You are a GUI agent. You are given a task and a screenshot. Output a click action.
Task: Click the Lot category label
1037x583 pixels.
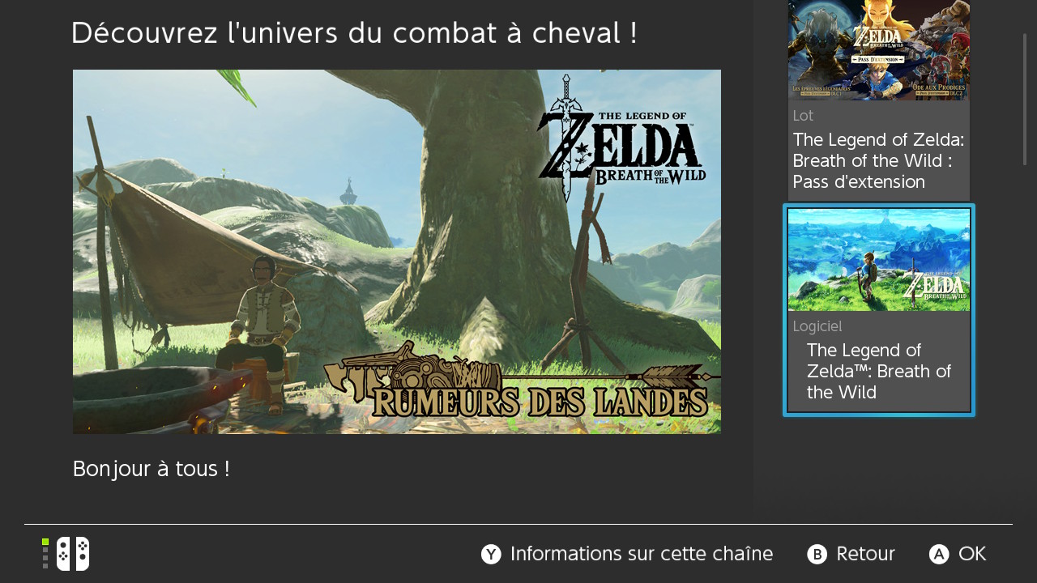tap(803, 115)
